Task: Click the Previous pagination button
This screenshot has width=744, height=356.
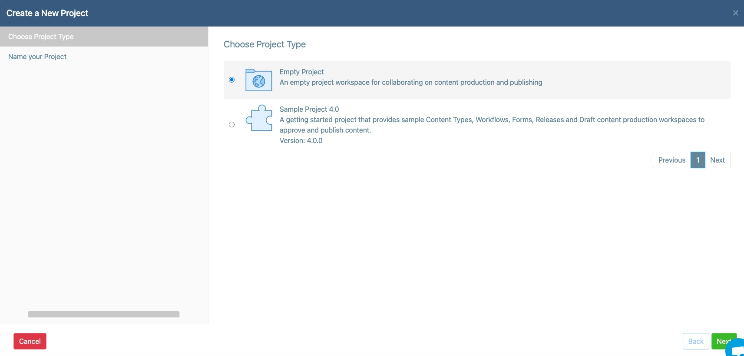Action: [x=671, y=160]
